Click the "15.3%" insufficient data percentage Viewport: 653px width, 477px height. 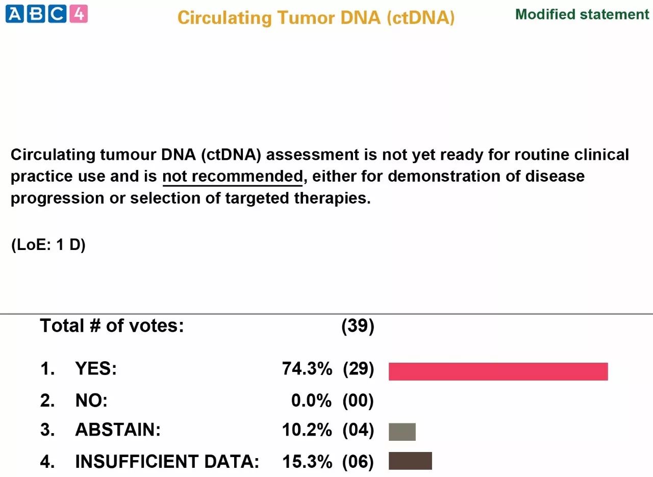(x=307, y=462)
